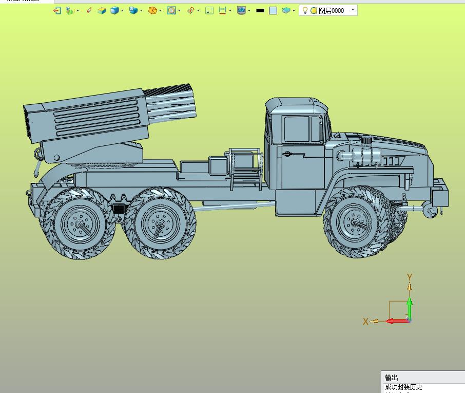The height and width of the screenshot is (393, 465).
Task: Expand the orange mesh icon dropdown
Action: (161, 11)
